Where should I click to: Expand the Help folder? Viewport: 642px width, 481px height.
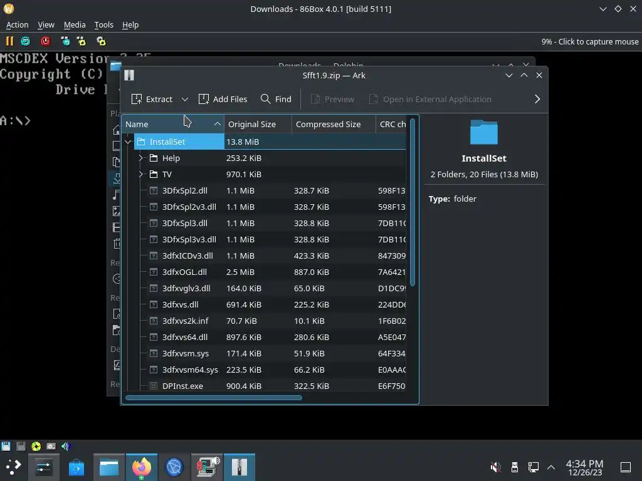point(140,158)
